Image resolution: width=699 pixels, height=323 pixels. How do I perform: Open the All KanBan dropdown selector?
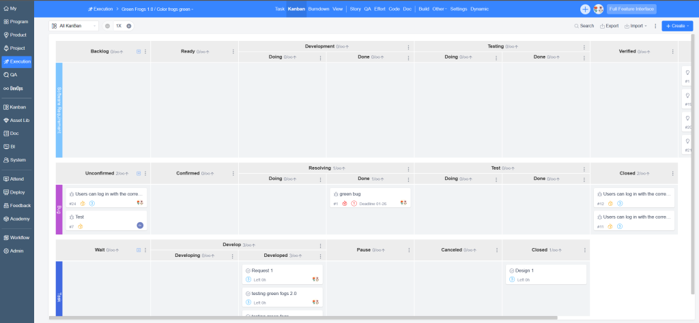[x=74, y=26]
